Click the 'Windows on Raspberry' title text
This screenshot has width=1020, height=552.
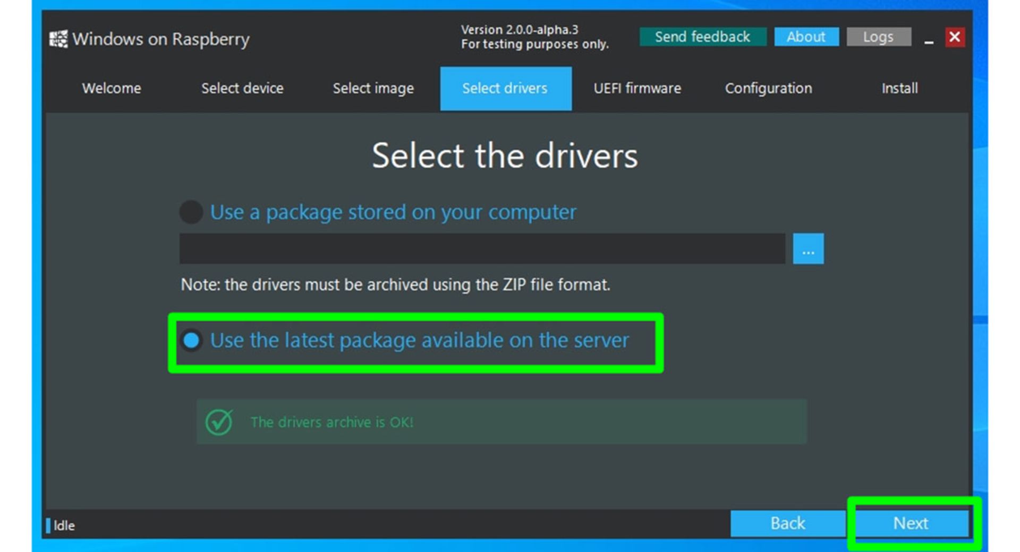pos(160,39)
